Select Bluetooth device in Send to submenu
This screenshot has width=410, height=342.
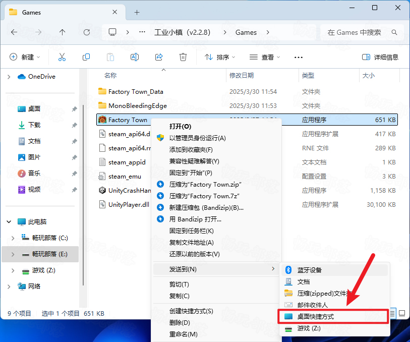[334, 270]
